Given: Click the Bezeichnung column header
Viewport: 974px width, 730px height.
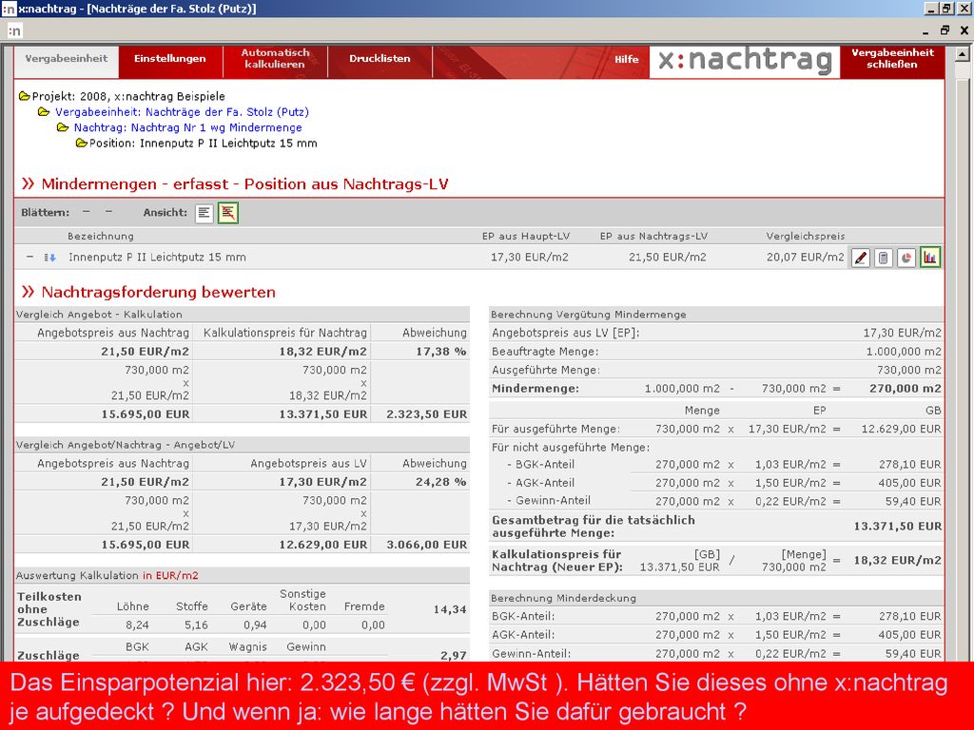Looking at the screenshot, I should [101, 236].
